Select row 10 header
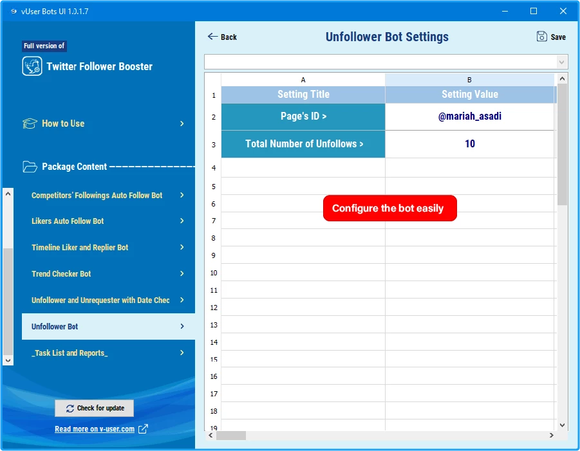Screen dimensions: 580x451 point(213,273)
